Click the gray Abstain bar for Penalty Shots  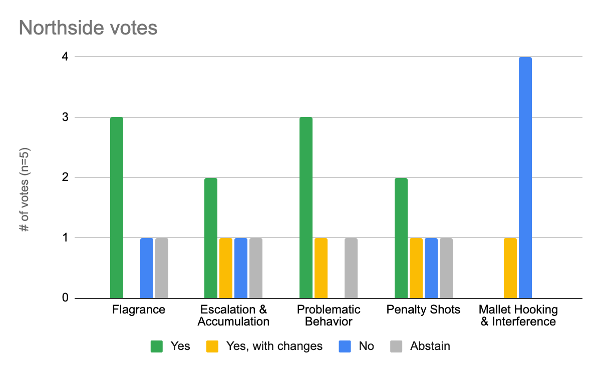pos(446,268)
